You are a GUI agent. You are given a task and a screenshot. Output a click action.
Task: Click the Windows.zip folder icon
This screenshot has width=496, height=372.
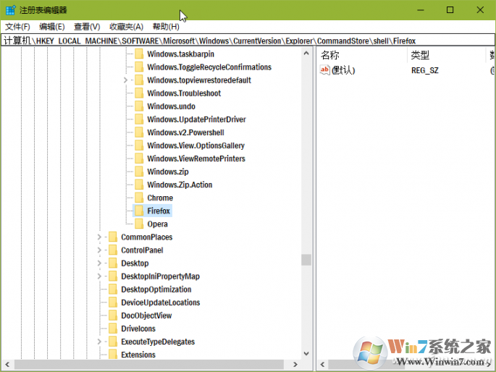(x=138, y=172)
